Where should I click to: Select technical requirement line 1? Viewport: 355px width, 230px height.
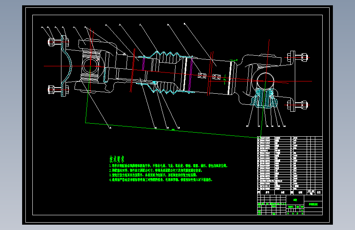168,166
